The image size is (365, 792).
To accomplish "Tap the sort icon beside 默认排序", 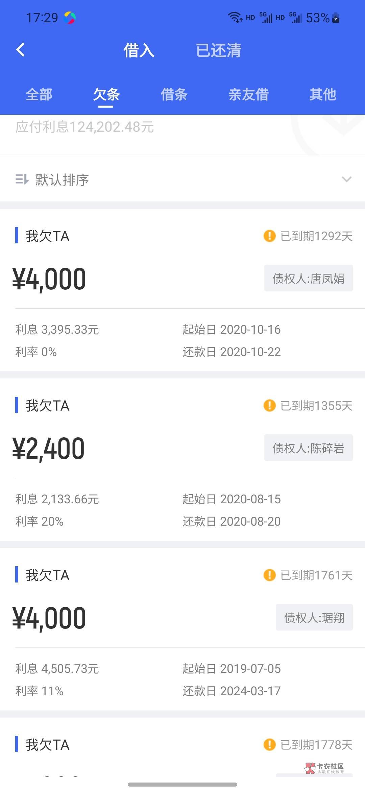I will tap(22, 179).
